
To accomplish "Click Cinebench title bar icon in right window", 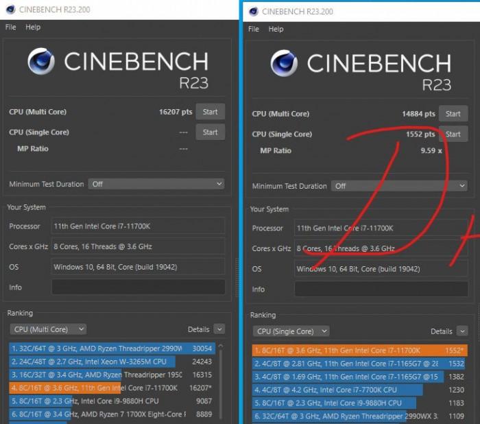I will (x=254, y=12).
